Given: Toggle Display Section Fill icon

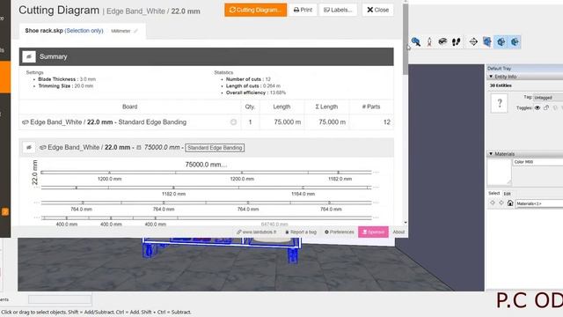Looking at the screenshot, I should coord(515,41).
